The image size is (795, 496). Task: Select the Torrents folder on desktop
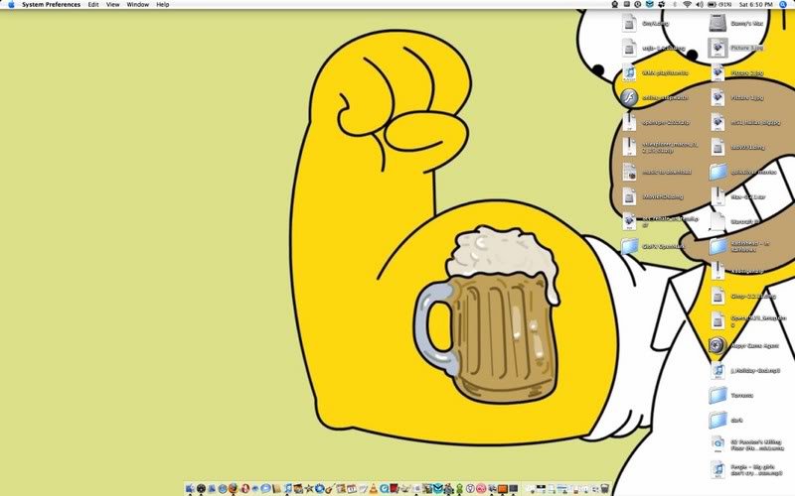click(717, 395)
